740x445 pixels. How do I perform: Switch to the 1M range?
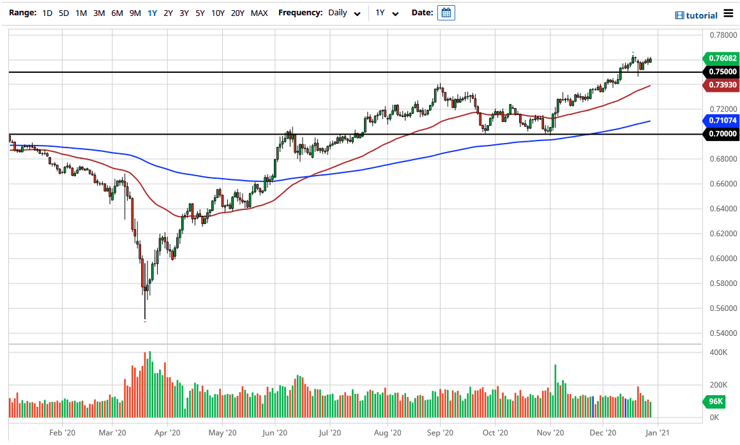[80, 12]
